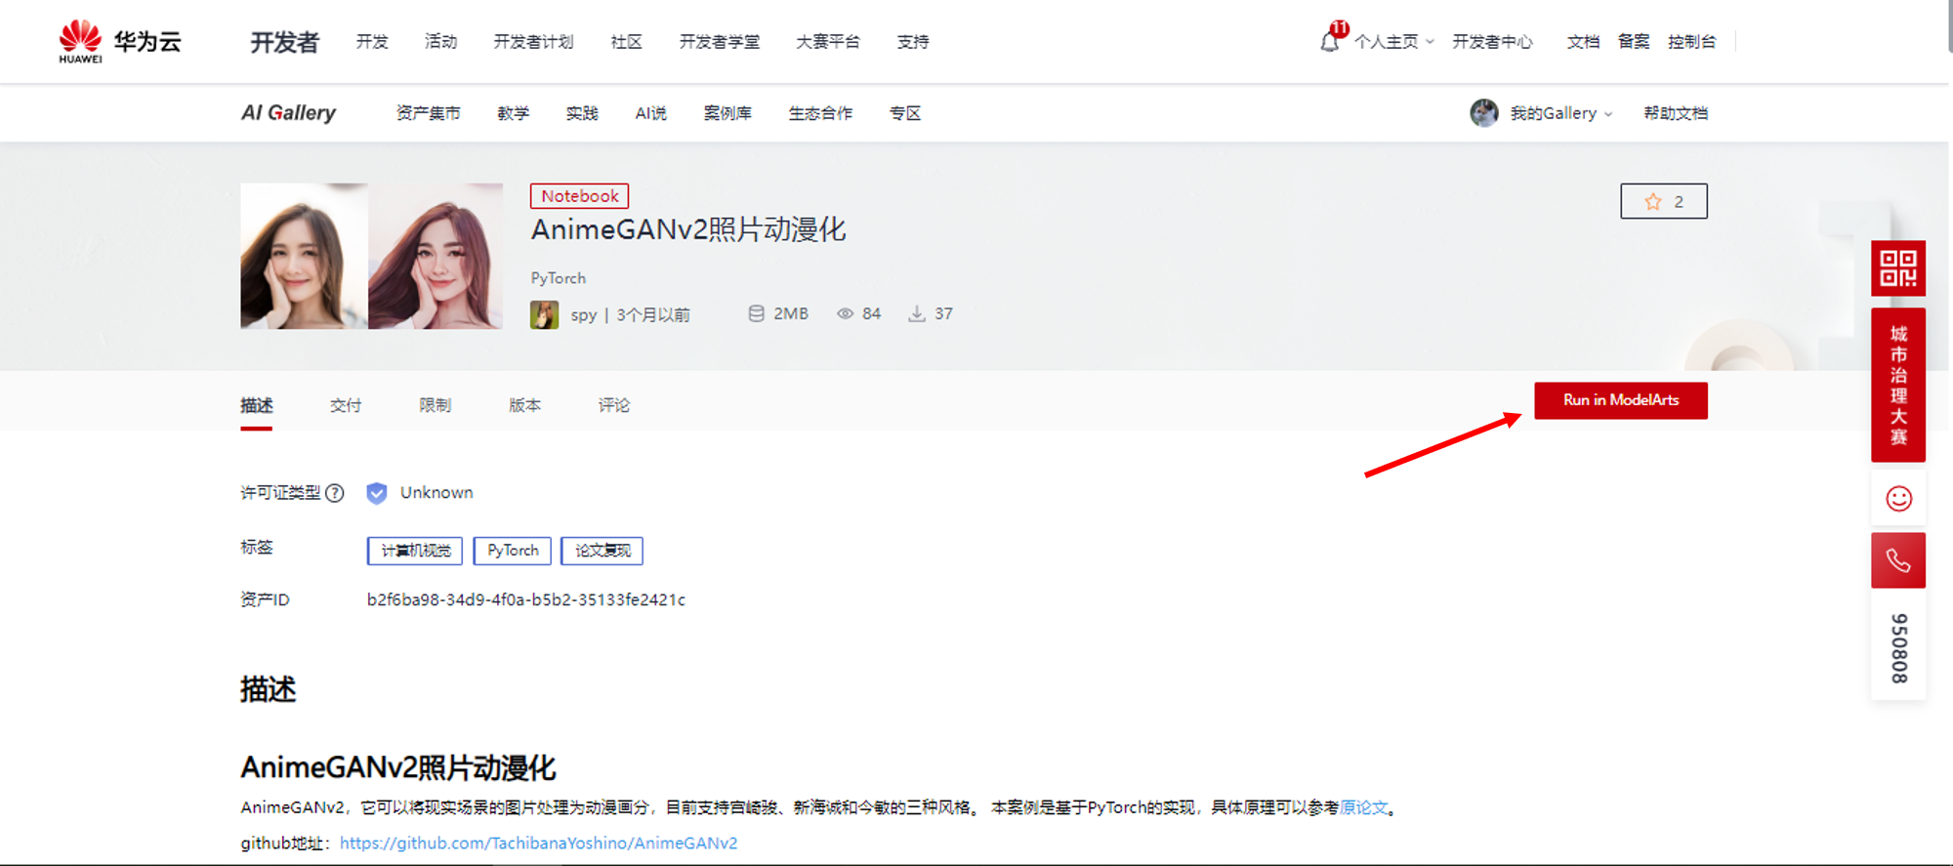Open the 开发者学堂 menu
The height and width of the screenshot is (866, 1953).
[x=720, y=42]
